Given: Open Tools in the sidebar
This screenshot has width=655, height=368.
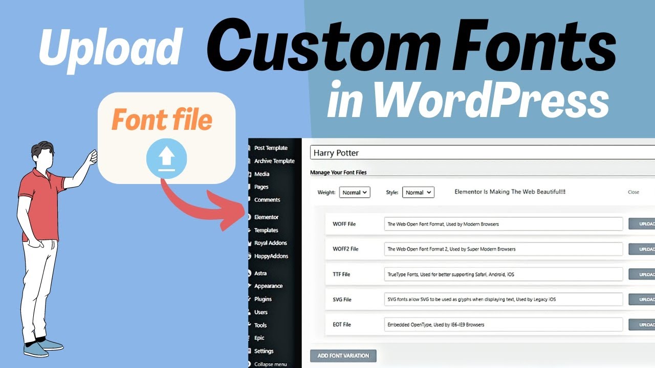Looking at the screenshot, I should point(260,325).
